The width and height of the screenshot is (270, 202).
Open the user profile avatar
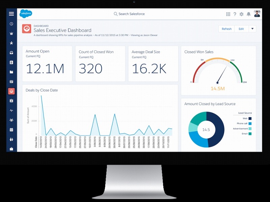click(257, 14)
